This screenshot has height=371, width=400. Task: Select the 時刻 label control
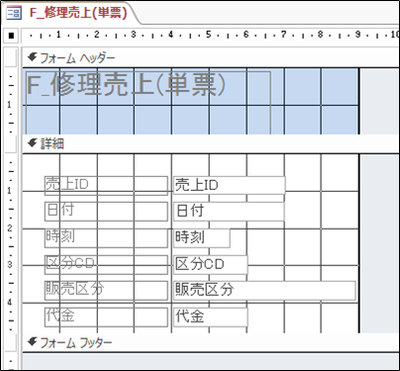[106, 237]
